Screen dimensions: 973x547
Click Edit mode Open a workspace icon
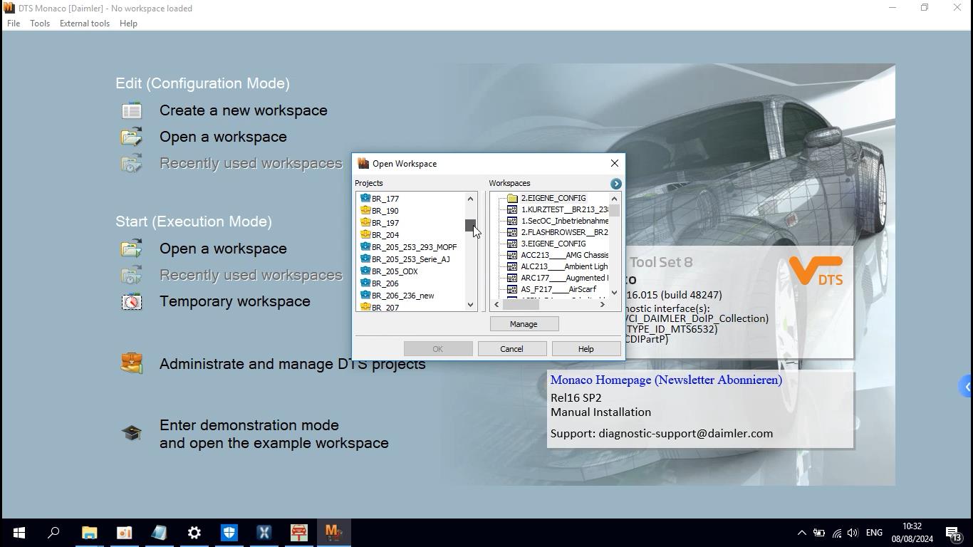tap(132, 137)
